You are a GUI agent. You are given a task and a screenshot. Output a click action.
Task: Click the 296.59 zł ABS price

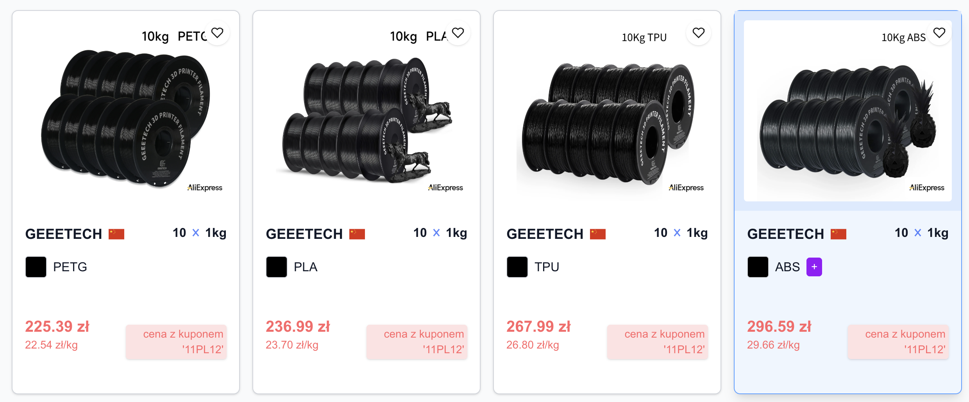779,326
